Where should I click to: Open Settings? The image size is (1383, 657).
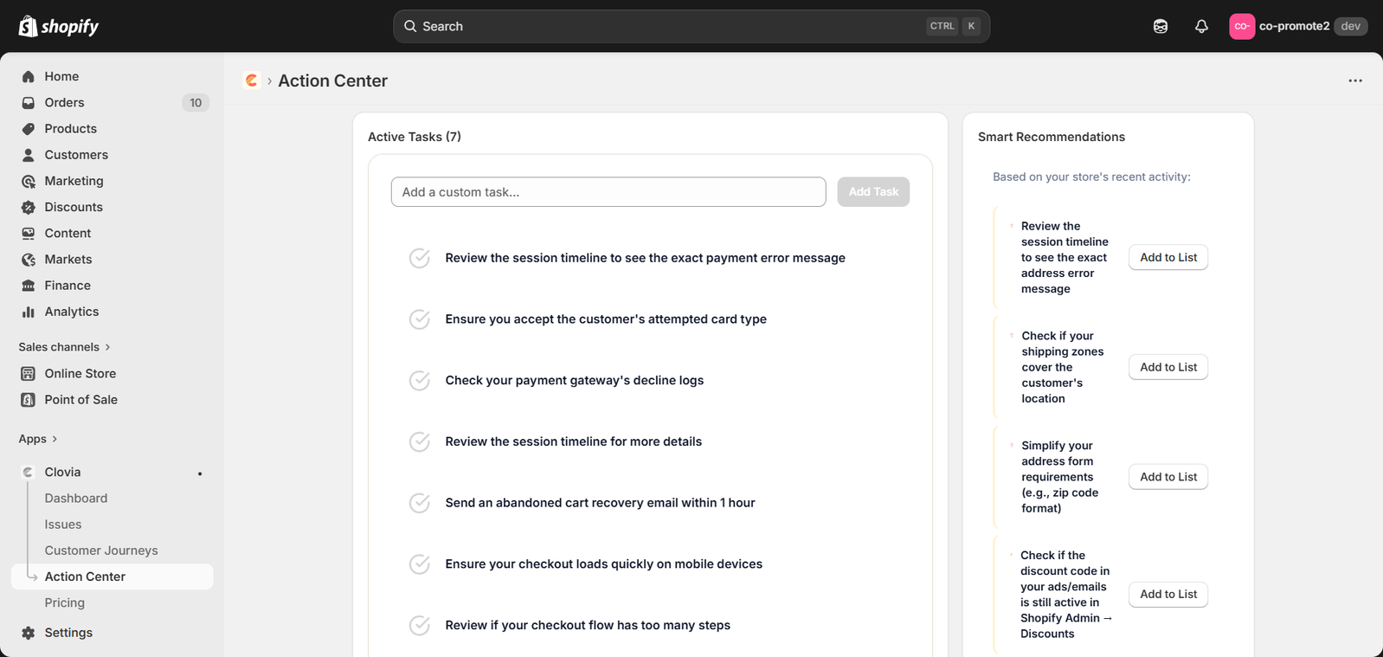pos(113,633)
